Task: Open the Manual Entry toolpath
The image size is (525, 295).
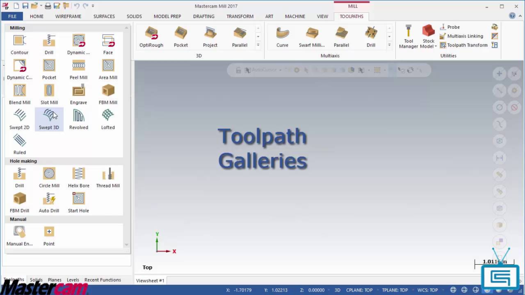Action: coord(19,236)
